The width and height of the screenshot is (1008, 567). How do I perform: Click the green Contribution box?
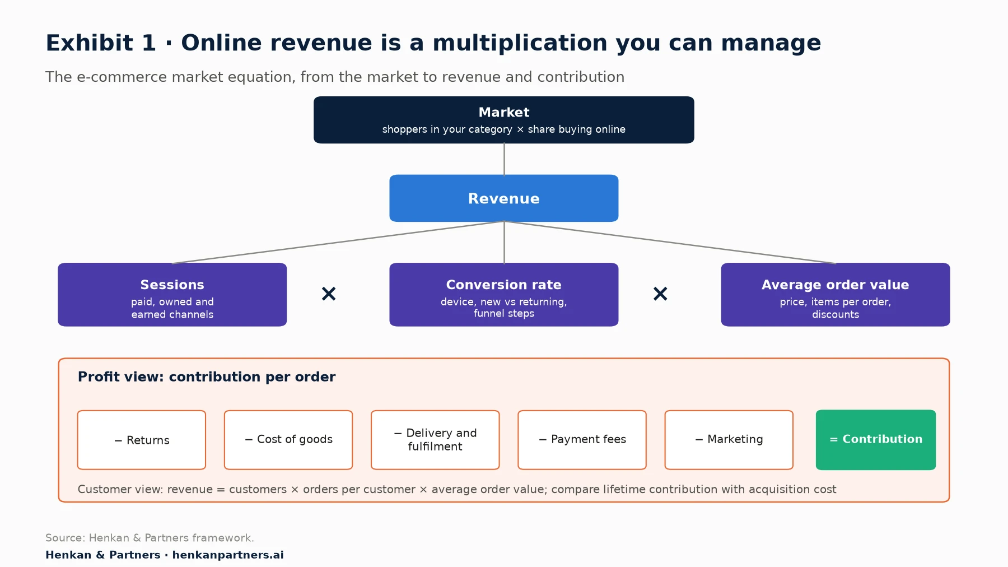click(x=876, y=440)
